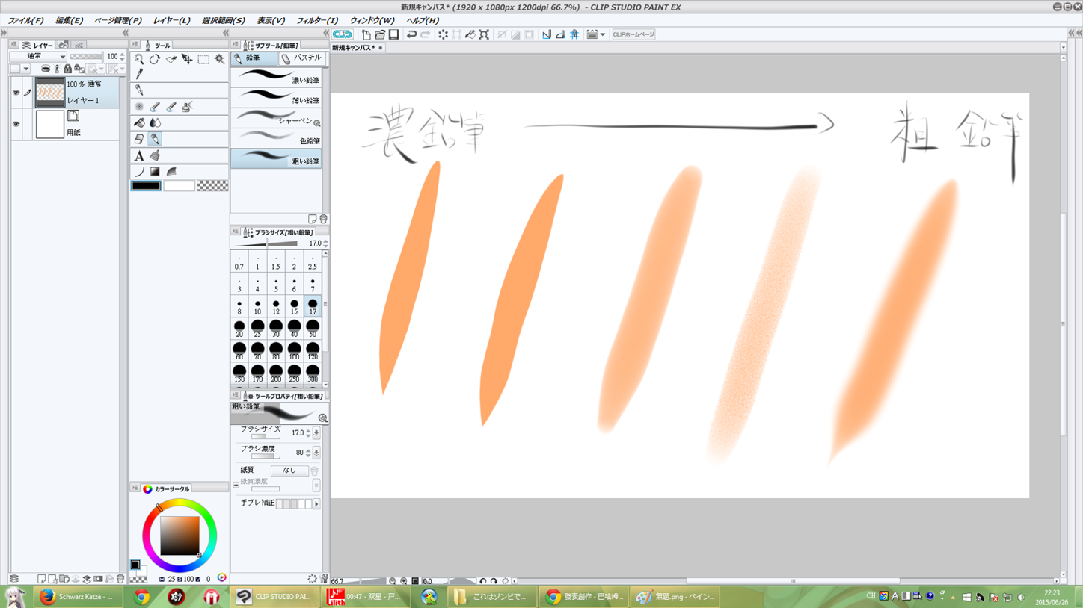Click the Open file icon in toolbar
Image resolution: width=1083 pixels, height=608 pixels.
(x=380, y=34)
